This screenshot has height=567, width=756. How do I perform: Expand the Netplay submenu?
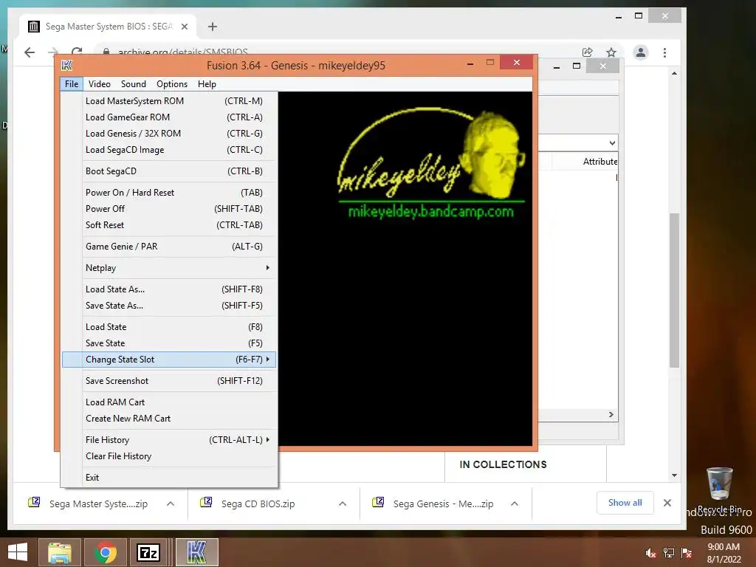click(169, 268)
